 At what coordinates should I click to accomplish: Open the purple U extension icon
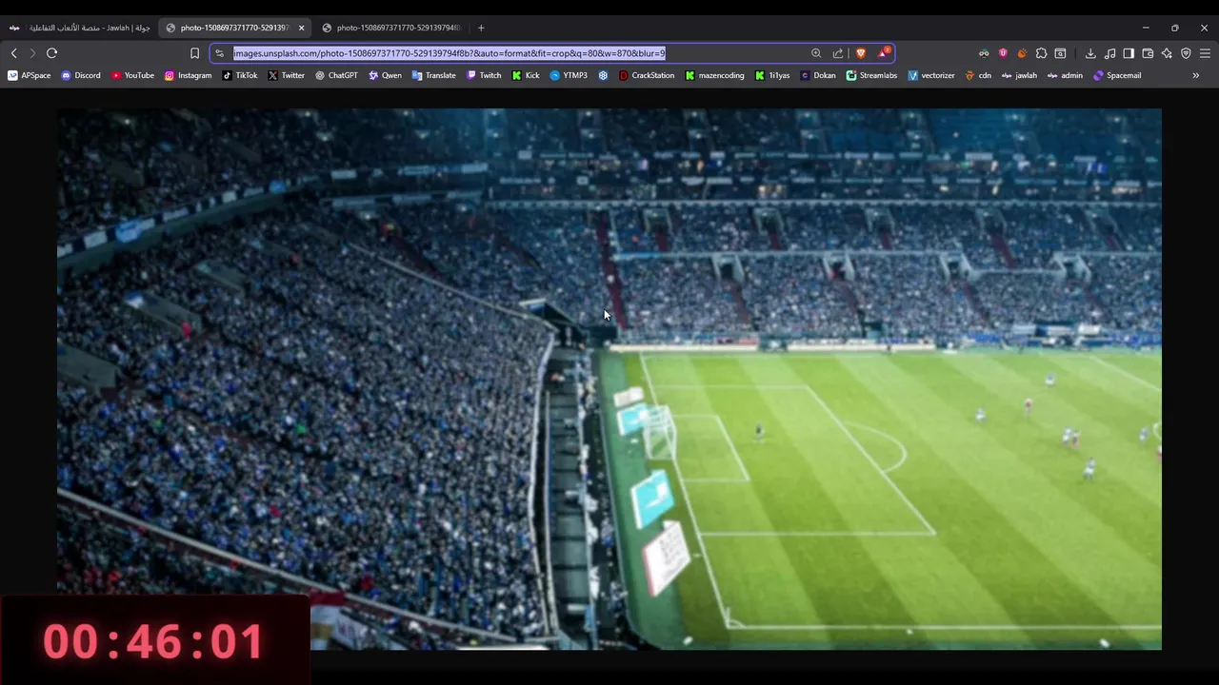(1003, 53)
